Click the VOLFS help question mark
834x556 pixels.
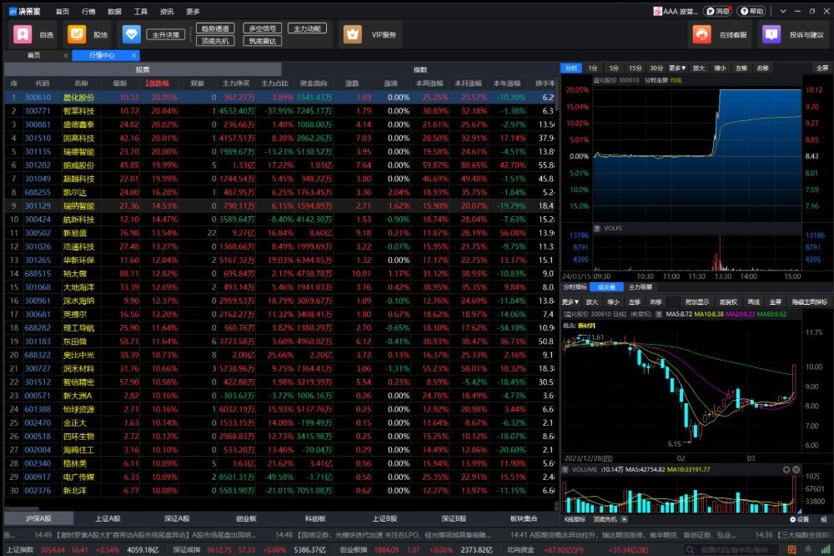coord(597,228)
